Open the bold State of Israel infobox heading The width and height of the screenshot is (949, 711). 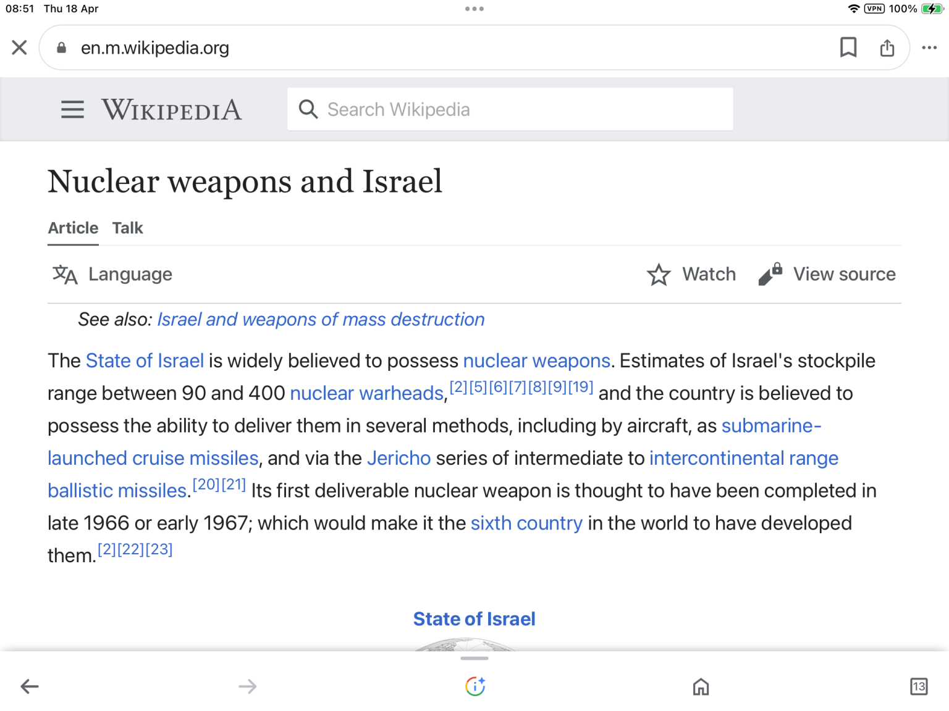coord(474,619)
